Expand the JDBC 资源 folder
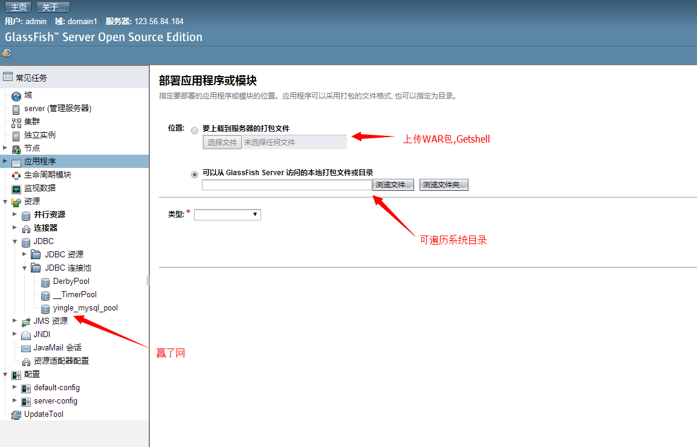The height and width of the screenshot is (447, 697). [24, 254]
